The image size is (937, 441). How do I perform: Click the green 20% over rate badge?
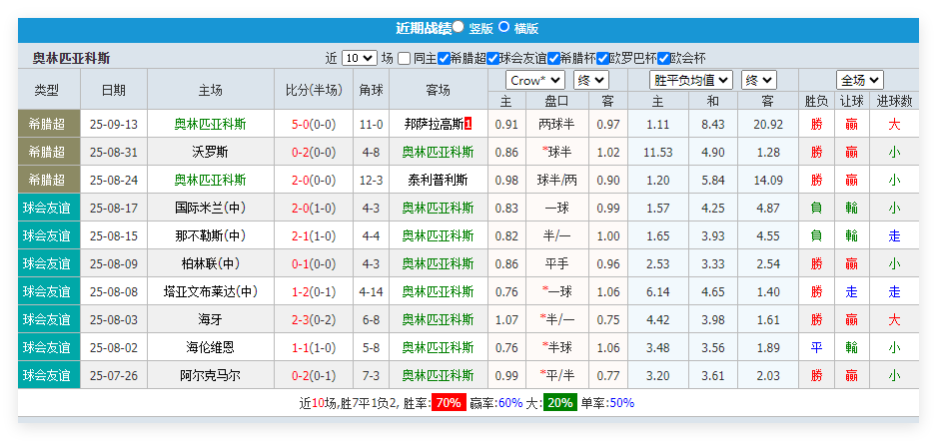pos(559,403)
